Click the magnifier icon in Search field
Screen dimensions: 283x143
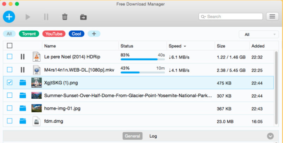(203, 16)
